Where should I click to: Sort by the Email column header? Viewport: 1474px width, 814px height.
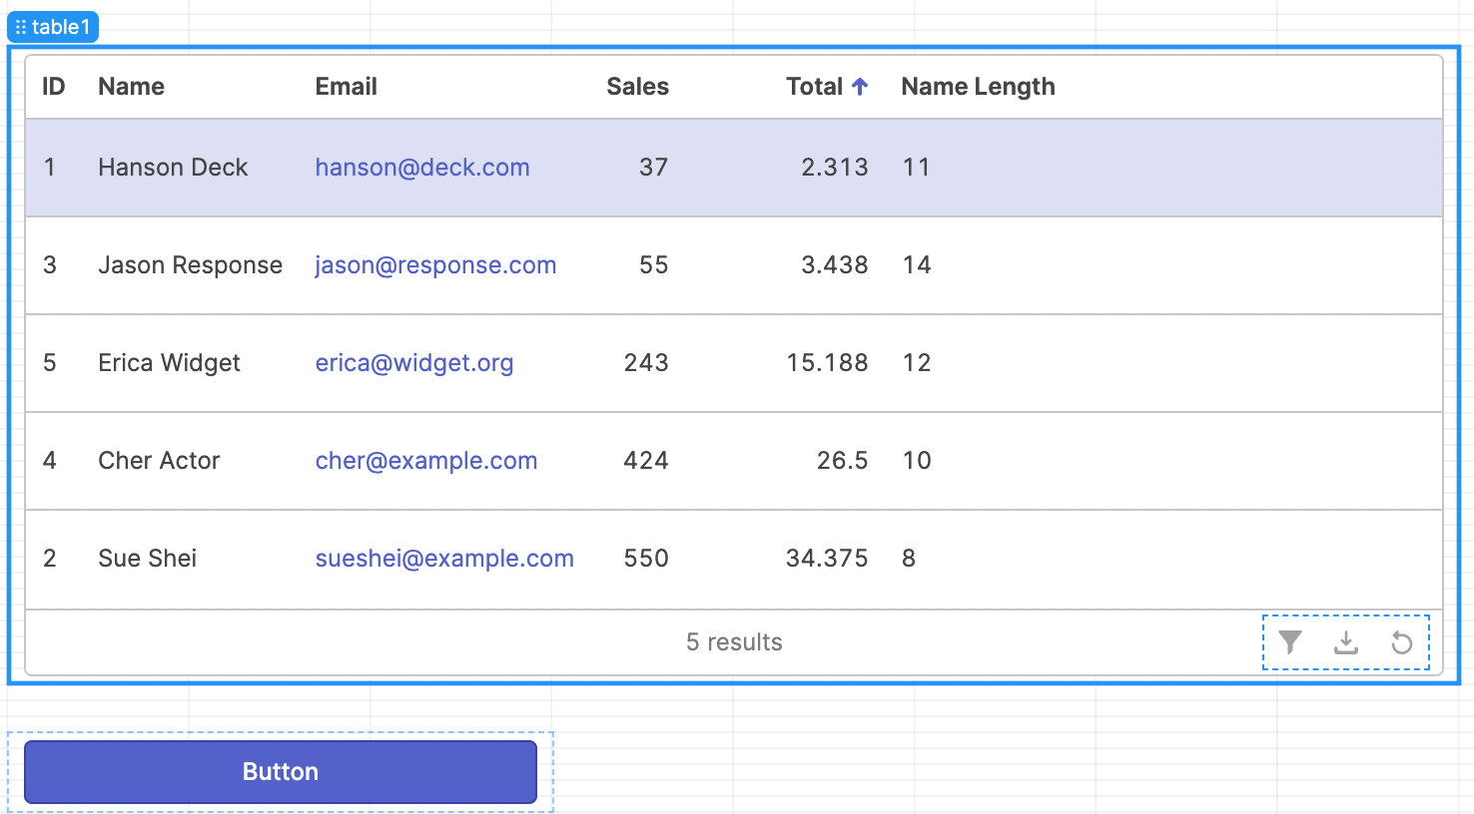(x=347, y=87)
